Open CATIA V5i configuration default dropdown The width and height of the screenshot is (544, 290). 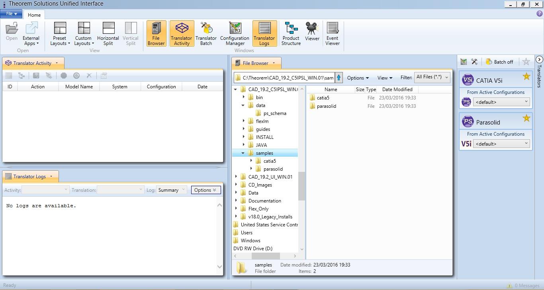point(502,102)
